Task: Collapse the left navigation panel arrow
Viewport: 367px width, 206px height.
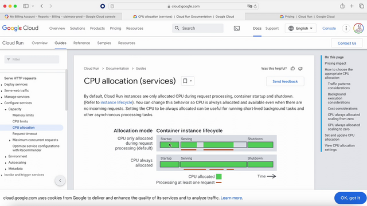Action: 60,181
